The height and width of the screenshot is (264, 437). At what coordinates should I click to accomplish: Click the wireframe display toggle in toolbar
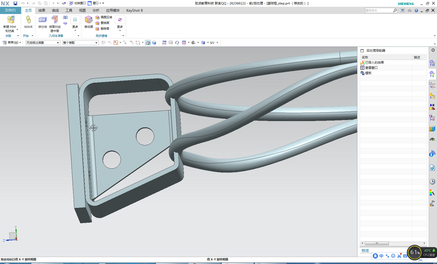148,43
